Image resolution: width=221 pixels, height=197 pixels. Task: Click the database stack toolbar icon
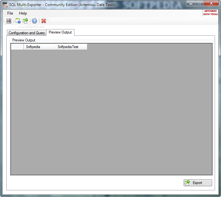(9, 21)
